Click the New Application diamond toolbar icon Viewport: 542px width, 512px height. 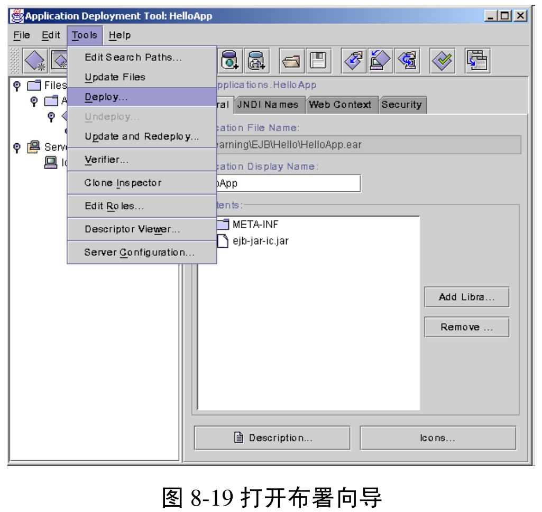pyautogui.click(x=35, y=60)
